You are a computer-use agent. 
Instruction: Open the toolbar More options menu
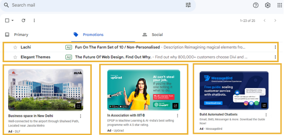pos(34,20)
